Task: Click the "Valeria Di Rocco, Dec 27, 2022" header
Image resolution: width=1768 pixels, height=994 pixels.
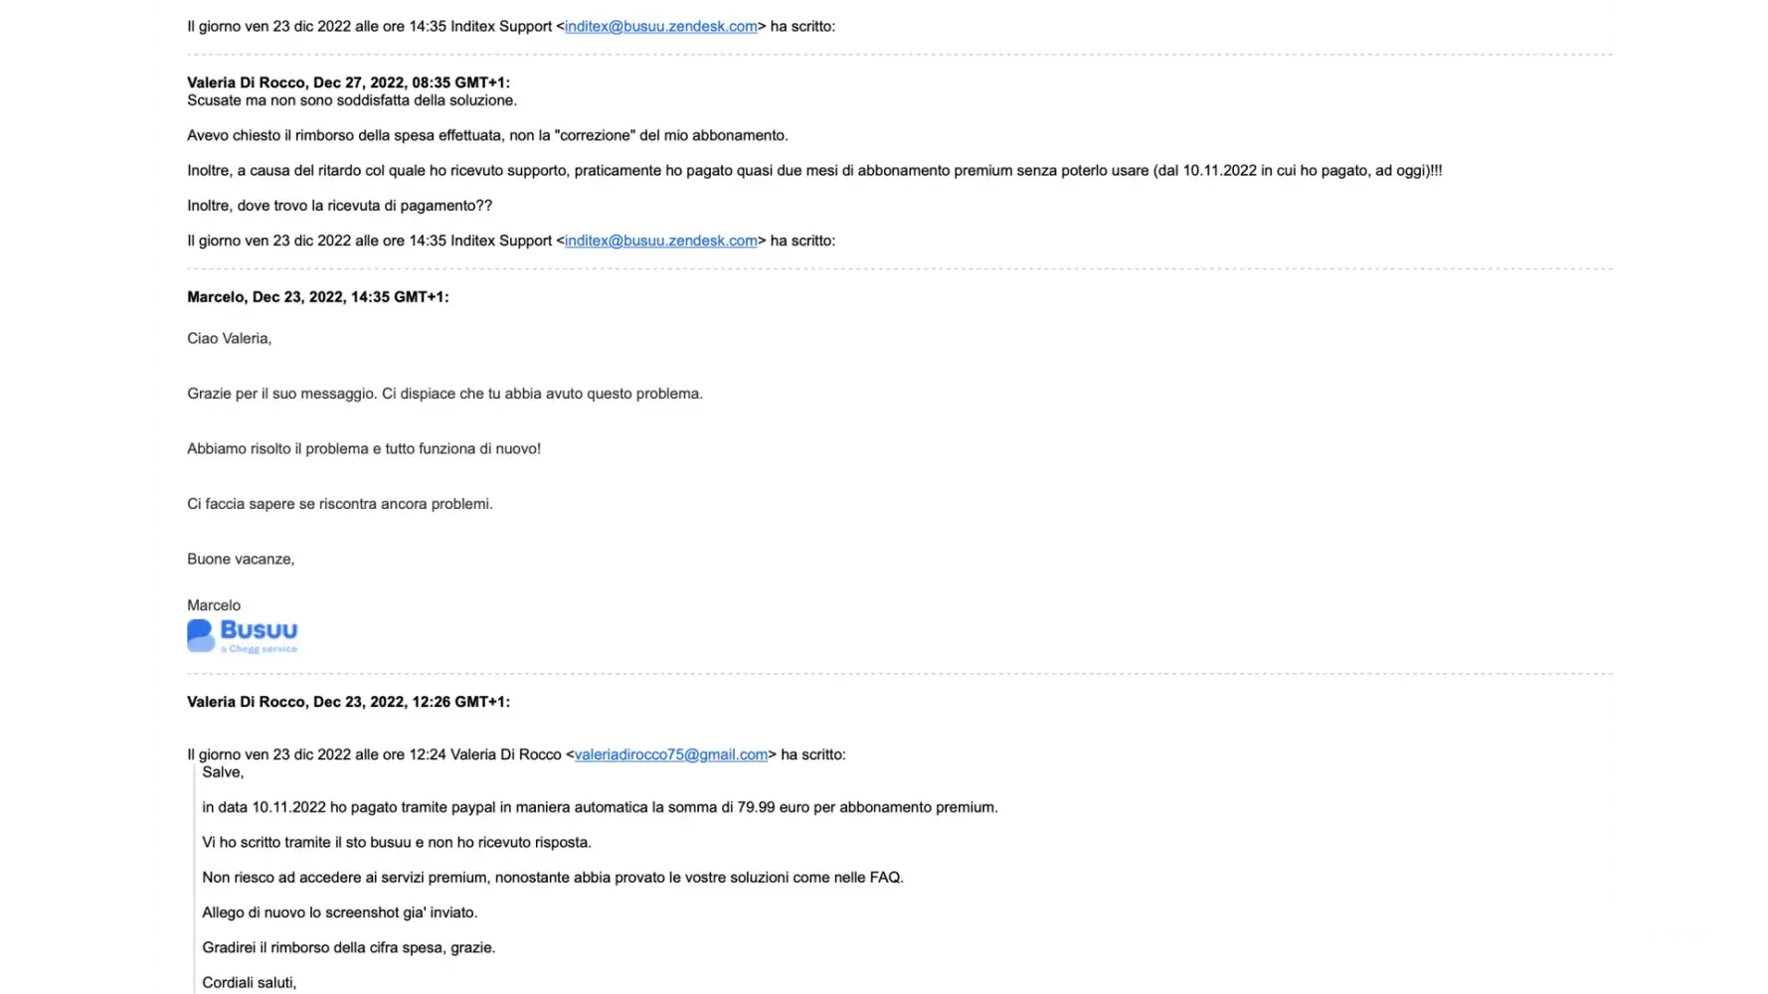Action: coord(348,83)
